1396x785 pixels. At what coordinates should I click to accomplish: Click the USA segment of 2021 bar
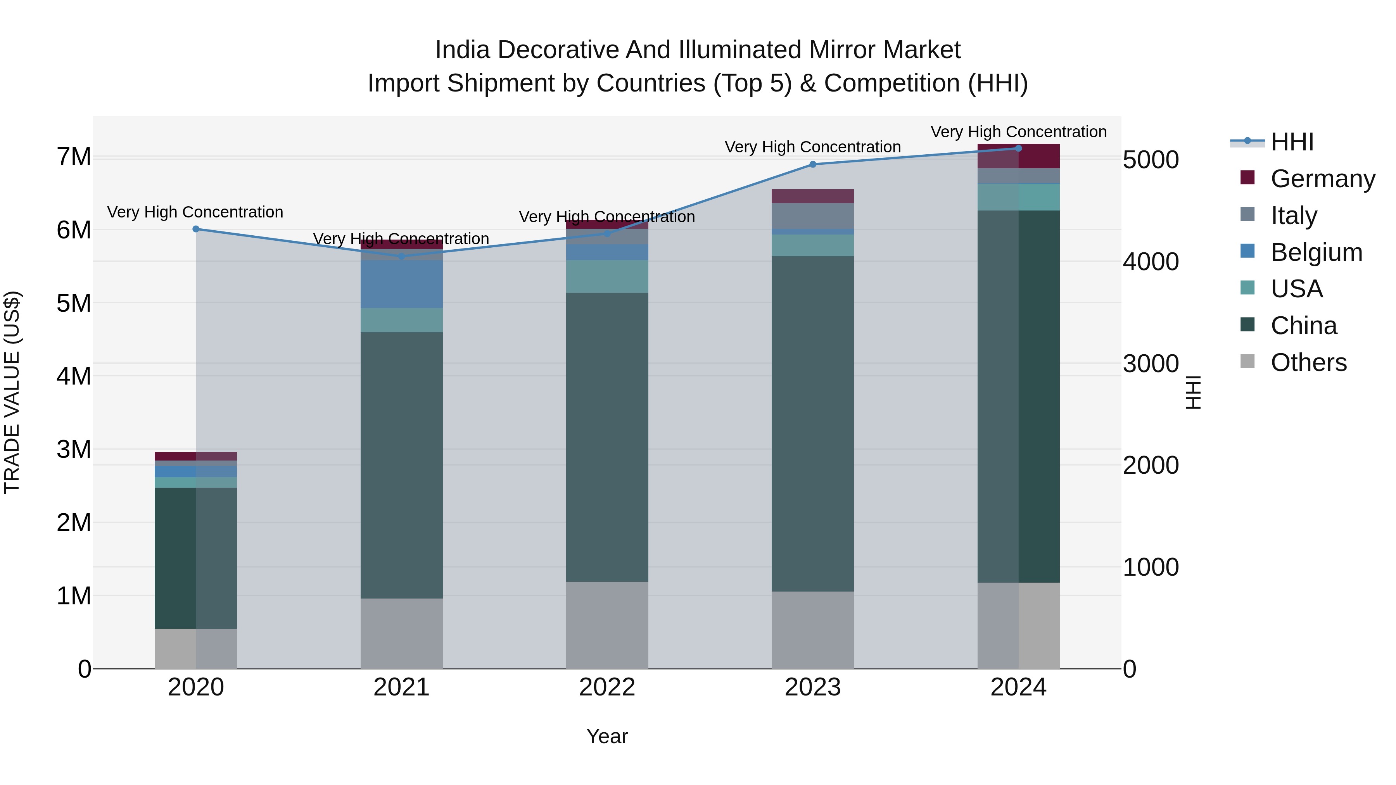coord(402,320)
